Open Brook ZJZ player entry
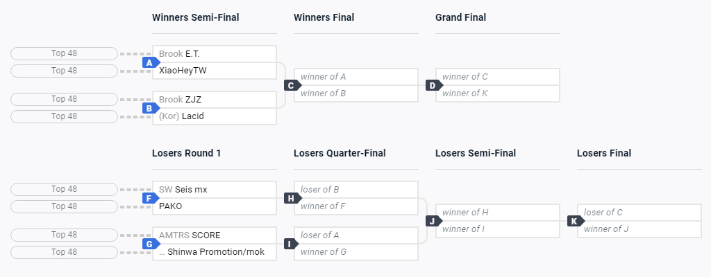711x277 pixels. click(214, 100)
